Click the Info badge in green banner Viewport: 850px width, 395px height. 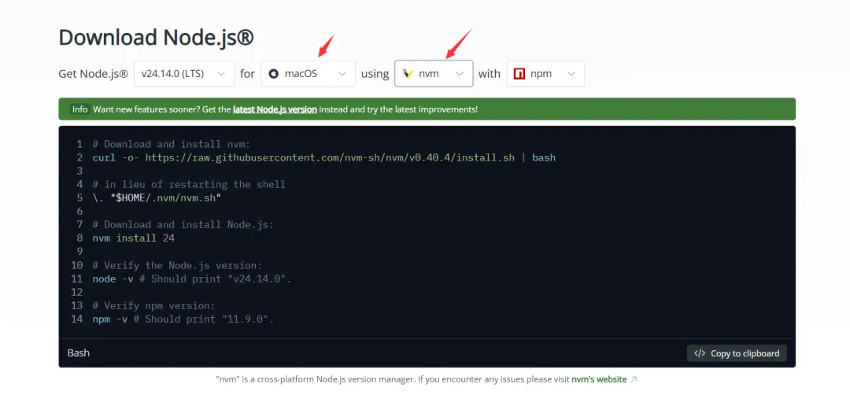[79, 109]
